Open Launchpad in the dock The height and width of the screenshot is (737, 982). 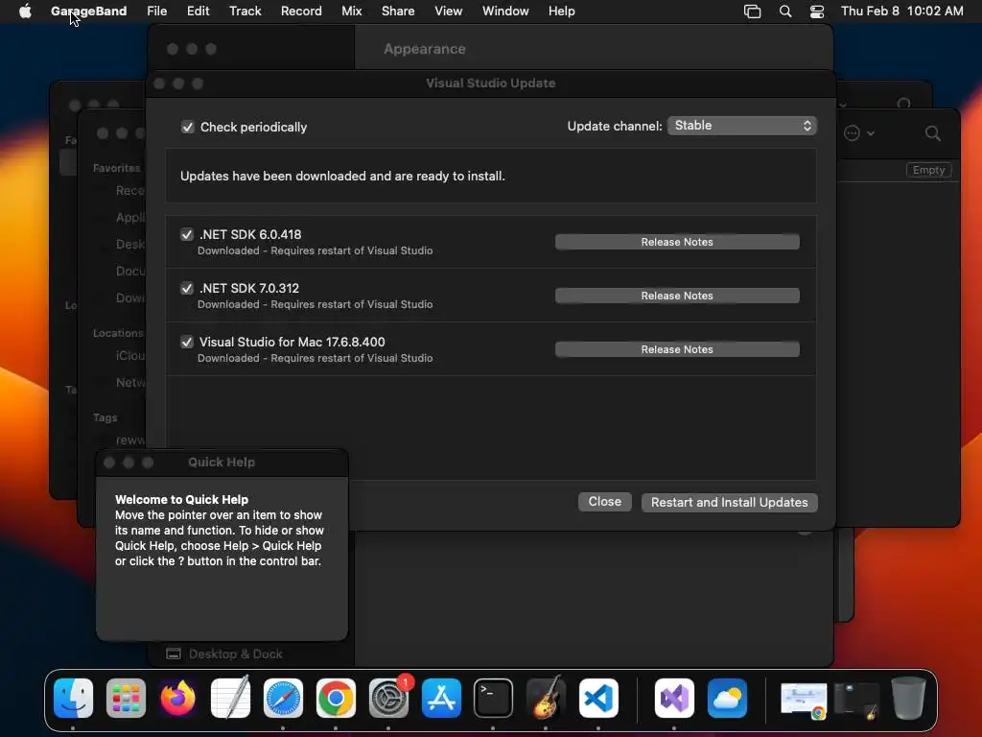(126, 698)
